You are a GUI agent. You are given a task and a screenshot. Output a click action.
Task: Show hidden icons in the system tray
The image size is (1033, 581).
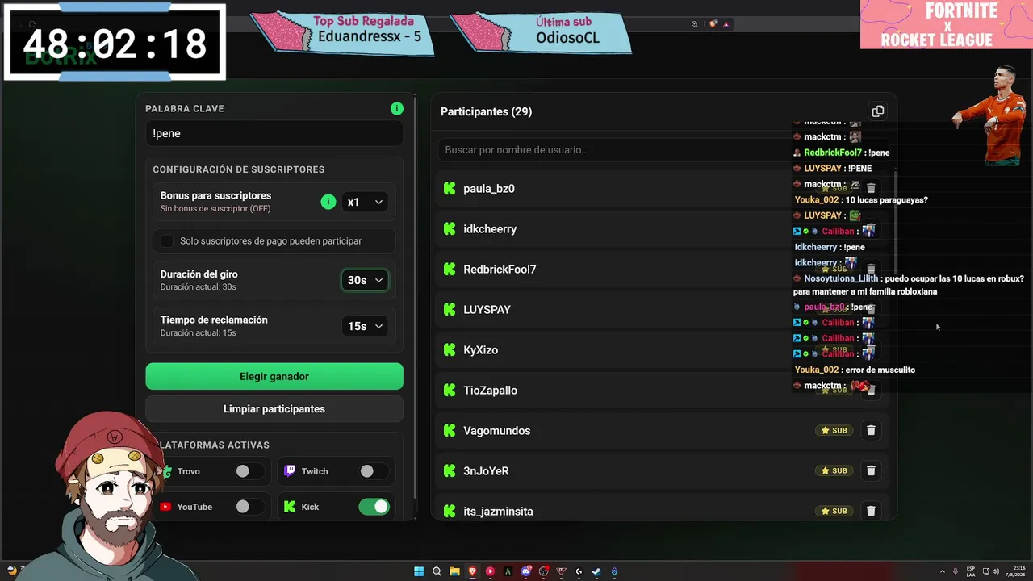coord(943,571)
